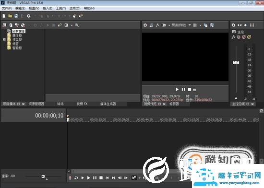Play the video preview window
The height and width of the screenshot is (188, 264).
(x=177, y=89)
